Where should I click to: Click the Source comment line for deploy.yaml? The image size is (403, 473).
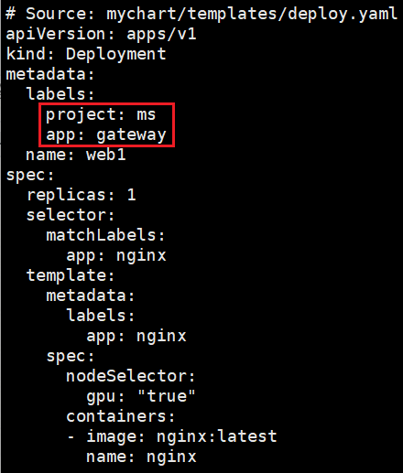click(201, 14)
